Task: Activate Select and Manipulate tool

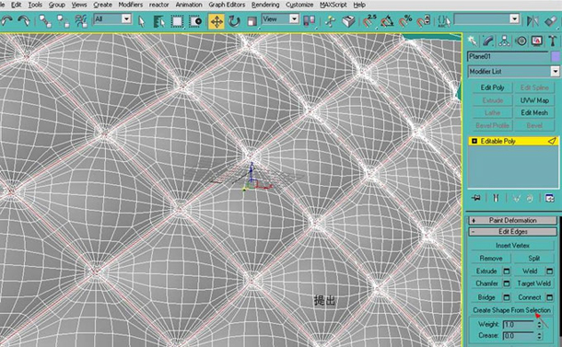Action: click(330, 21)
